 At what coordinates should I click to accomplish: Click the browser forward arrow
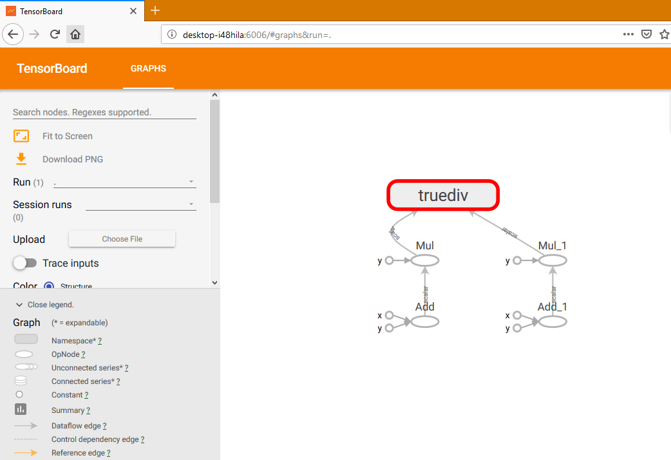point(34,34)
